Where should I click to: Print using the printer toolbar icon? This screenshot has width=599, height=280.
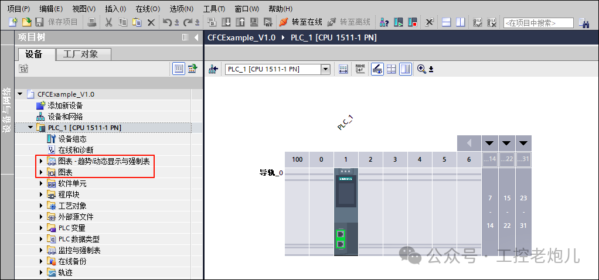click(x=91, y=22)
